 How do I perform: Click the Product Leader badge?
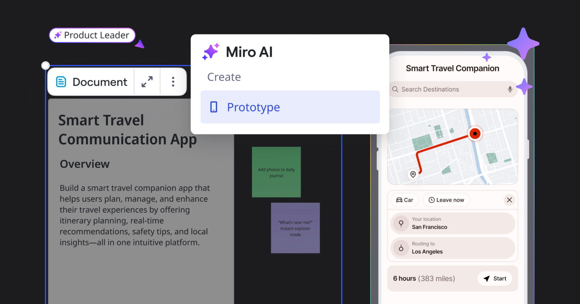click(x=92, y=35)
